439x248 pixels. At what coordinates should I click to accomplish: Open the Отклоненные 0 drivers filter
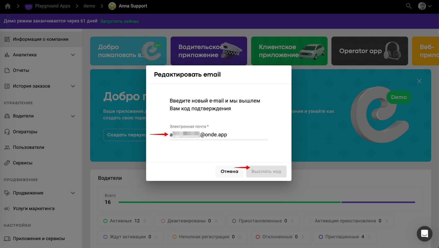280,237
